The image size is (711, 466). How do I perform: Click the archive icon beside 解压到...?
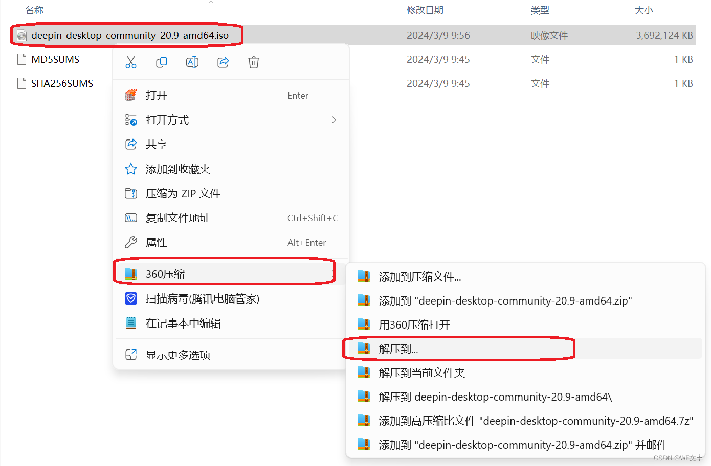click(x=364, y=348)
